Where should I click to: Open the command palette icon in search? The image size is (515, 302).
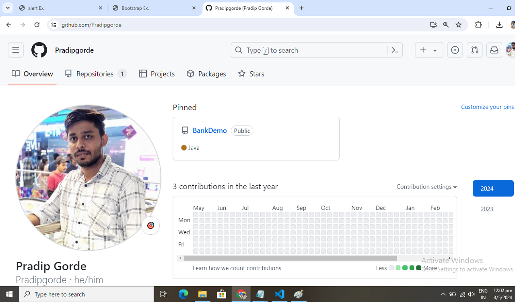(395, 50)
